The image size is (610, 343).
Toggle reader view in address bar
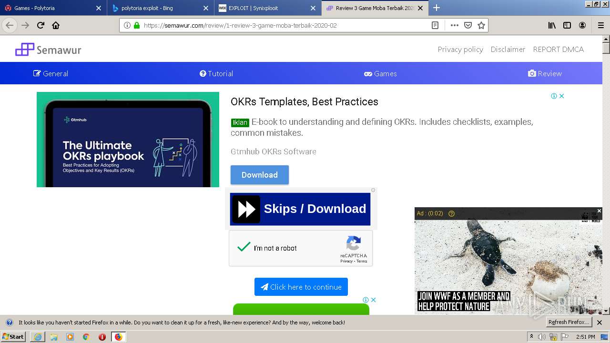tap(435, 25)
